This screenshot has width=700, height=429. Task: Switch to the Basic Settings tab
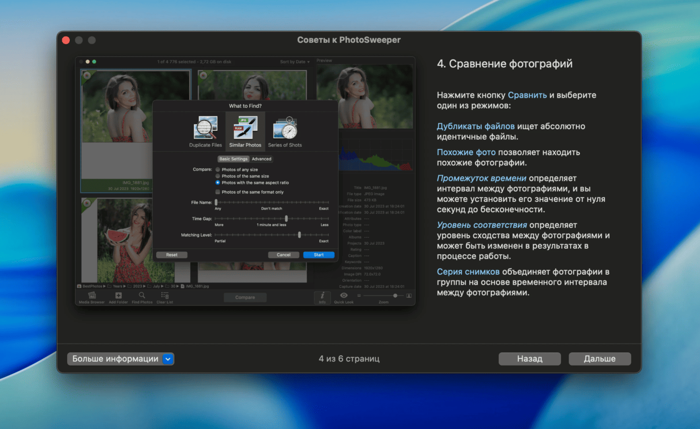[233, 159]
